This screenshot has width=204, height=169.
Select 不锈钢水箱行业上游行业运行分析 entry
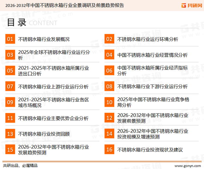point(53,87)
